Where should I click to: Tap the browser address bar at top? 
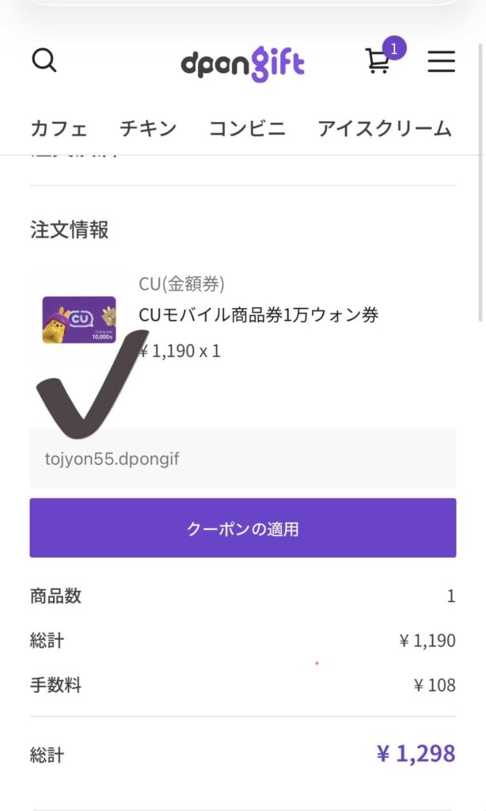pos(242,2)
